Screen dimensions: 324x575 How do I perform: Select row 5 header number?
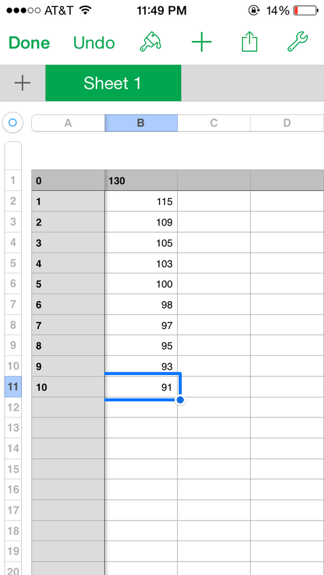pos(13,263)
